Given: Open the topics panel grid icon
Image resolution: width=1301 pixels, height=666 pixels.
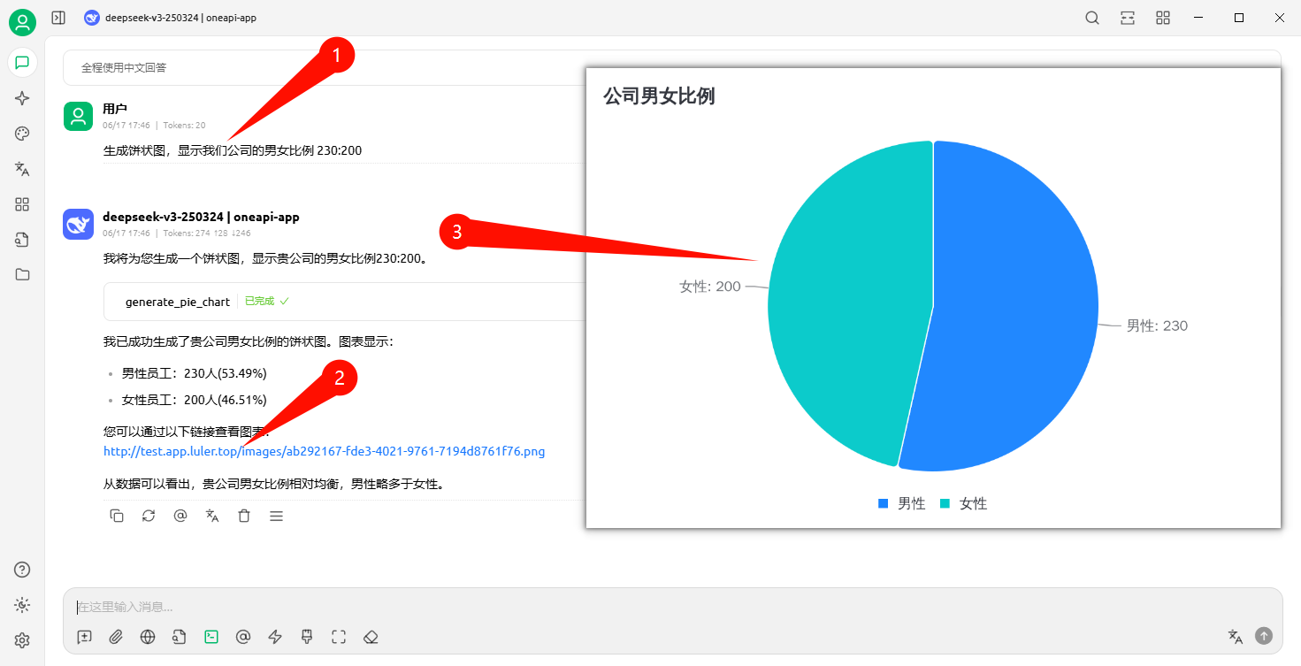Looking at the screenshot, I should 1163,18.
